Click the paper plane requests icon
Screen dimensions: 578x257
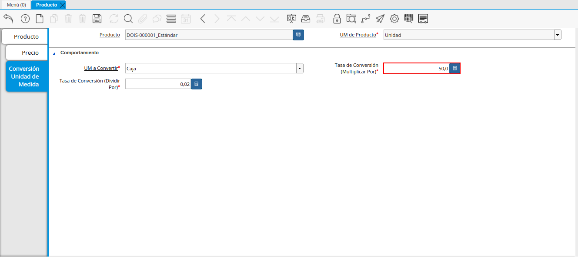coord(380,19)
